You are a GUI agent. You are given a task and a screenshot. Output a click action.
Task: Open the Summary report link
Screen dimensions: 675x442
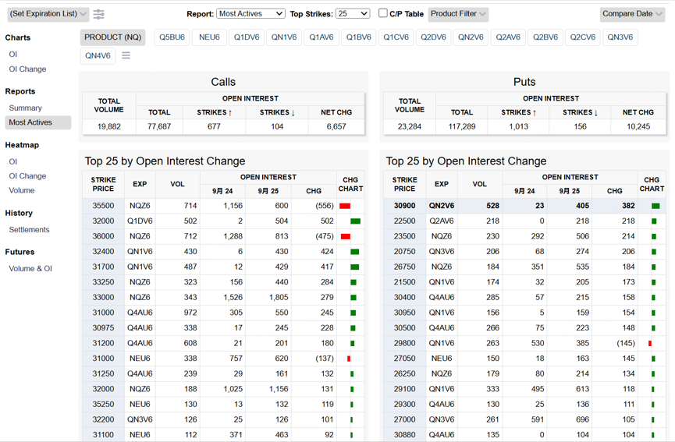26,108
